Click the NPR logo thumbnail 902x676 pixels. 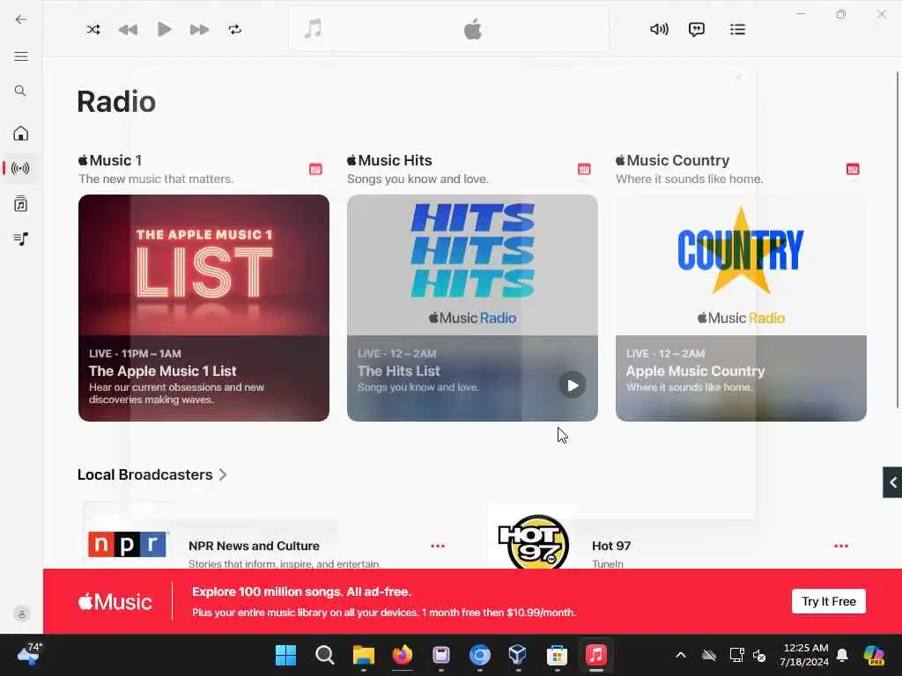pos(127,544)
